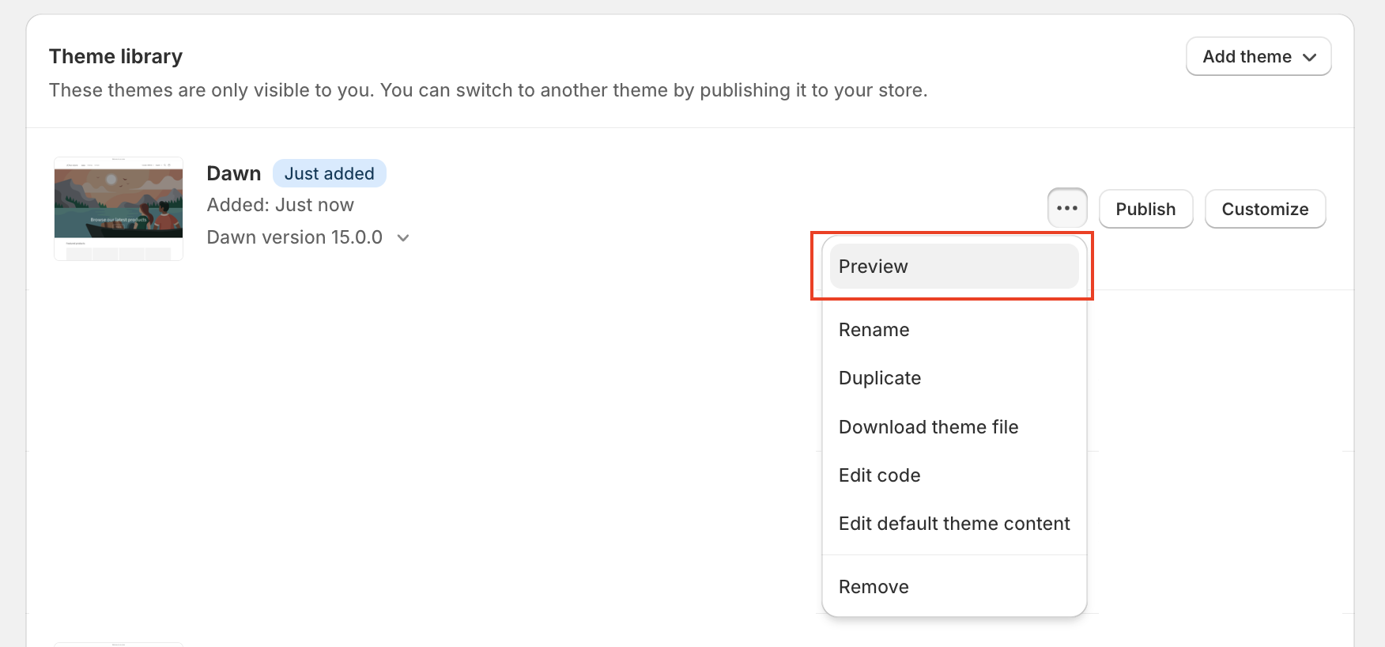Open Customize for the Dawn theme
Viewport: 1385px width, 647px height.
1265,209
